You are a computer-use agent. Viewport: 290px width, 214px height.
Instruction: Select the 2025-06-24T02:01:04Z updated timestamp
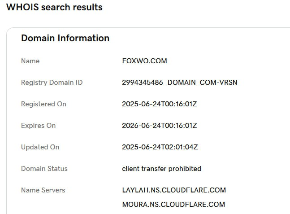point(160,147)
